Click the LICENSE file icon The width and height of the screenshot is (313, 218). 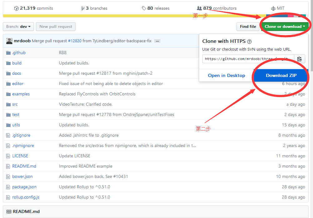tap(8, 156)
